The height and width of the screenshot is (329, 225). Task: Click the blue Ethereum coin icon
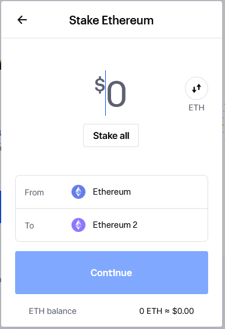pyautogui.click(x=78, y=192)
